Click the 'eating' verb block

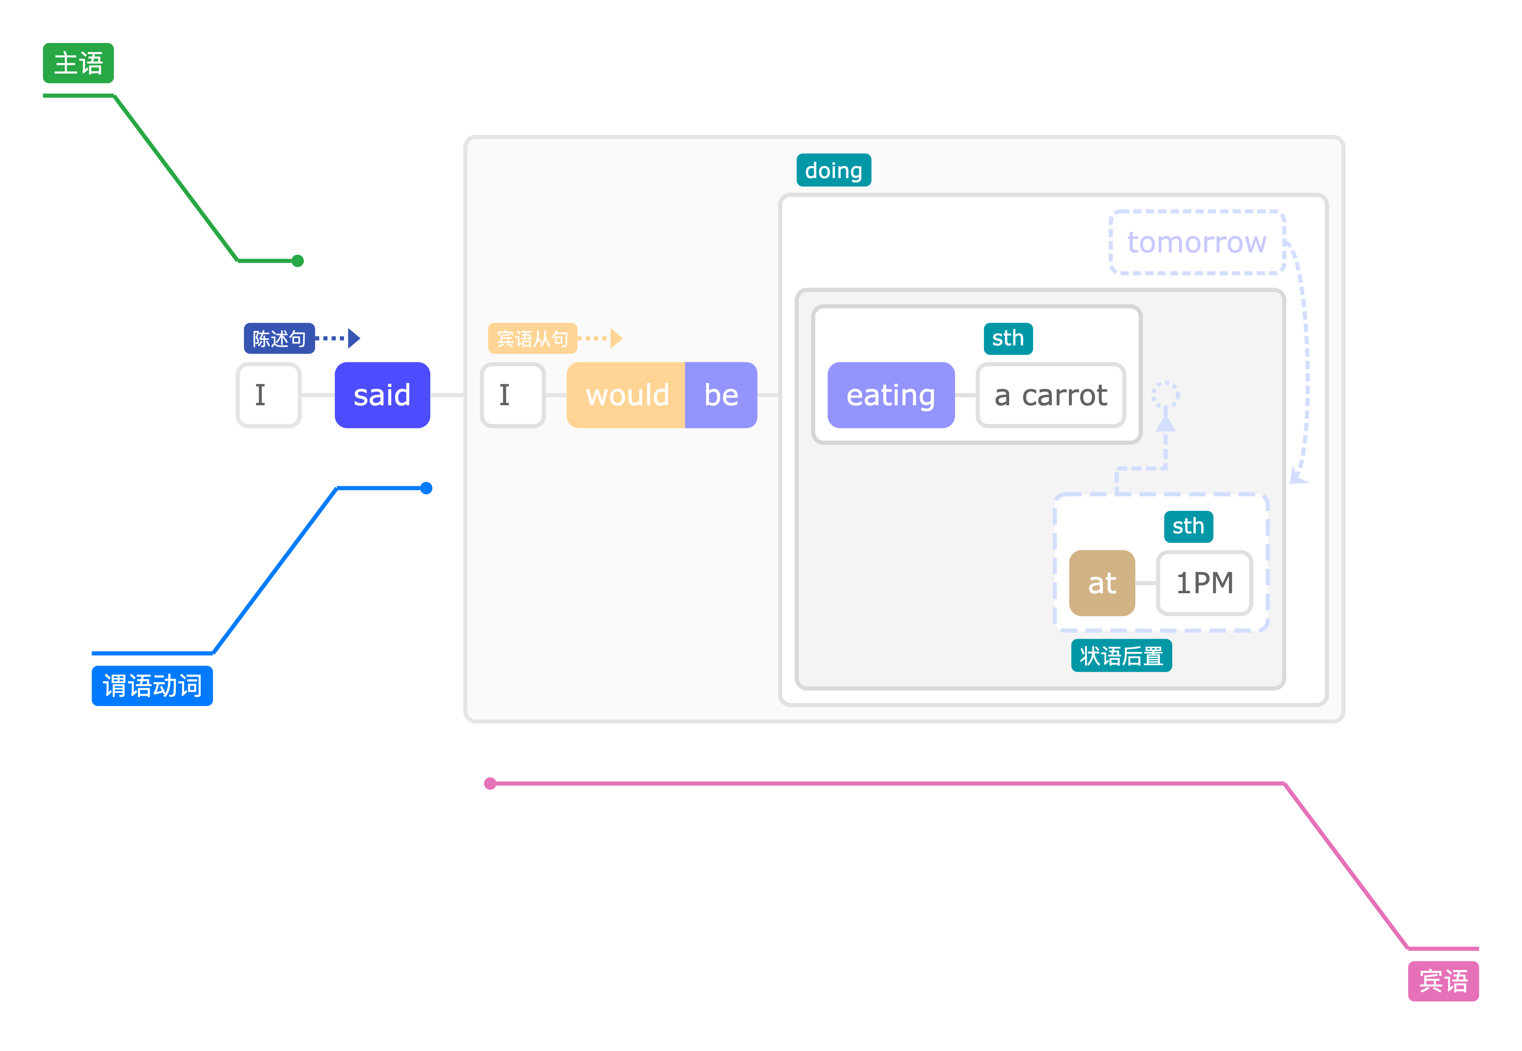pyautogui.click(x=890, y=395)
